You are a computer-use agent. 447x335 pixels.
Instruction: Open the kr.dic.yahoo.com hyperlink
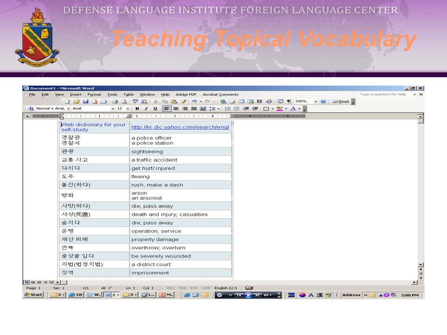click(x=180, y=127)
